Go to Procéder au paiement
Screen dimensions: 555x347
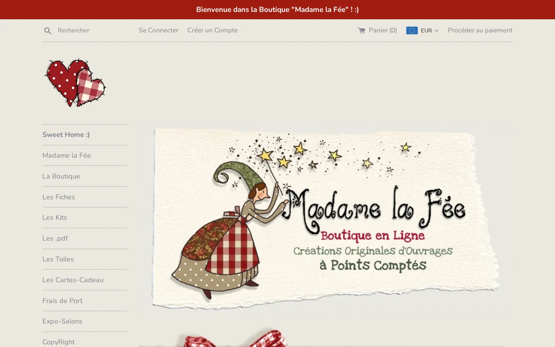click(480, 30)
